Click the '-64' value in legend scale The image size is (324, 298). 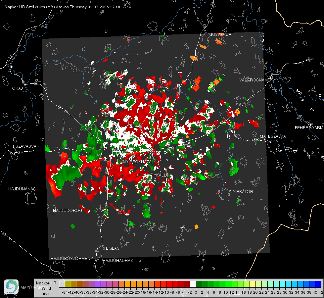65,292
